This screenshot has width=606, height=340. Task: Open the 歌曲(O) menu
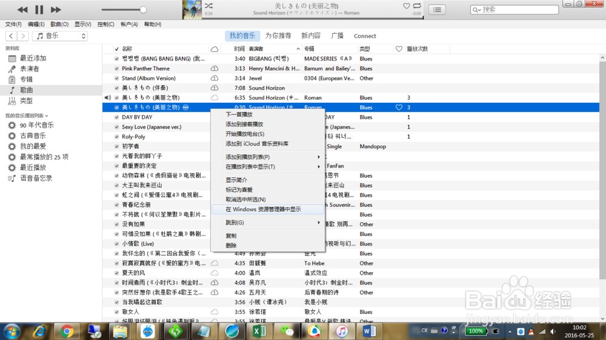pyautogui.click(x=59, y=24)
